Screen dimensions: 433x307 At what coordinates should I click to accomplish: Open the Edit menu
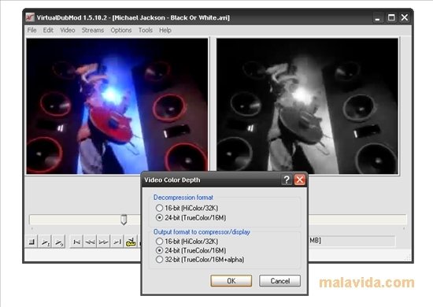point(48,30)
